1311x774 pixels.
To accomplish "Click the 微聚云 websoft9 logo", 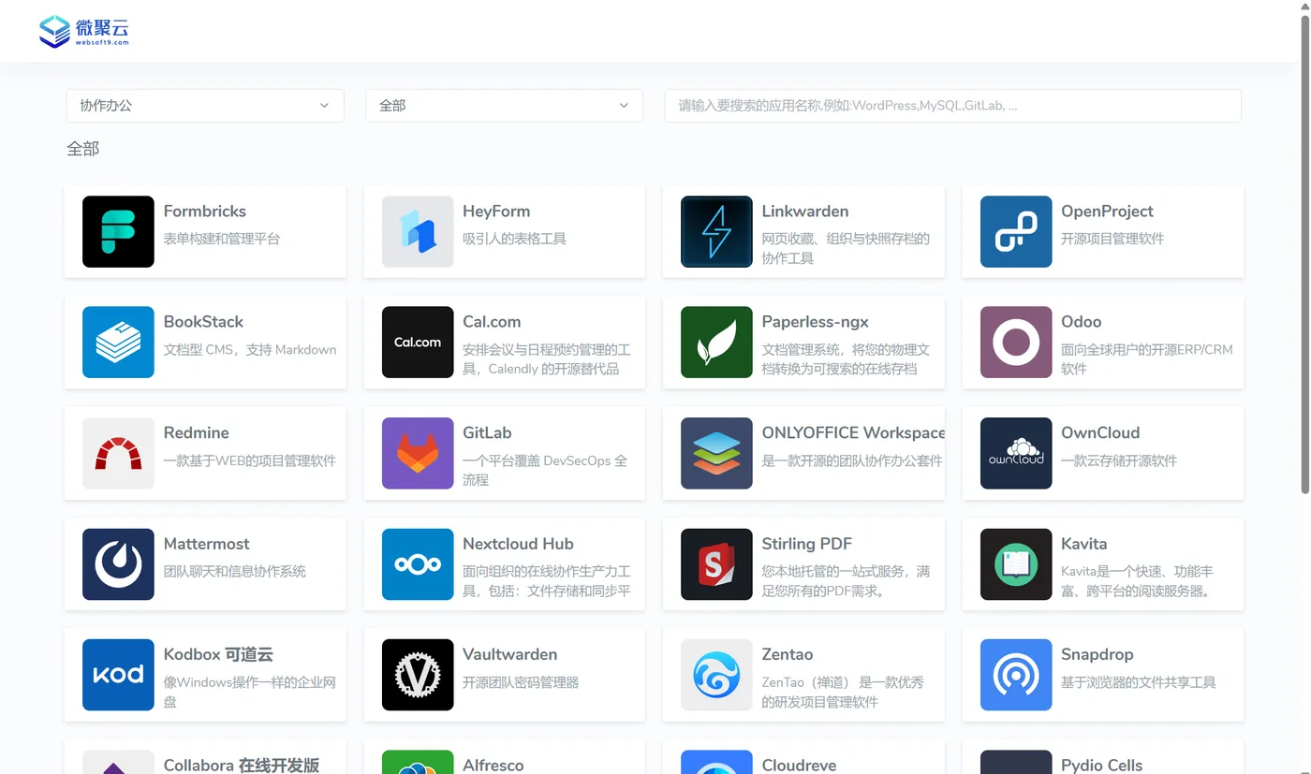I will 83,31.
